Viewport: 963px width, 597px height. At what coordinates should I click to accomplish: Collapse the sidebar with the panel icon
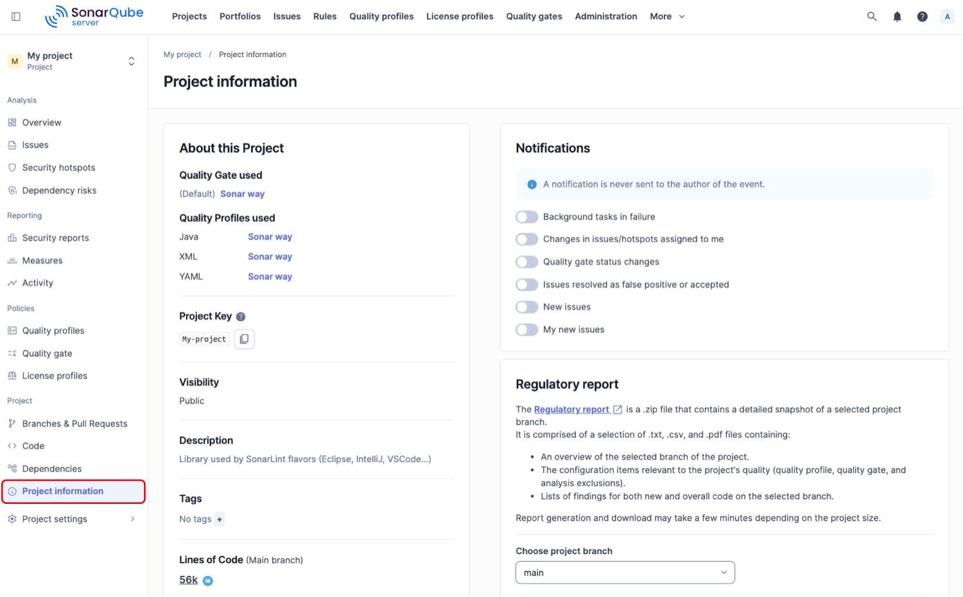15,16
